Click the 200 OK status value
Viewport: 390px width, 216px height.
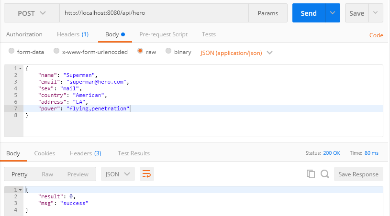332,153
